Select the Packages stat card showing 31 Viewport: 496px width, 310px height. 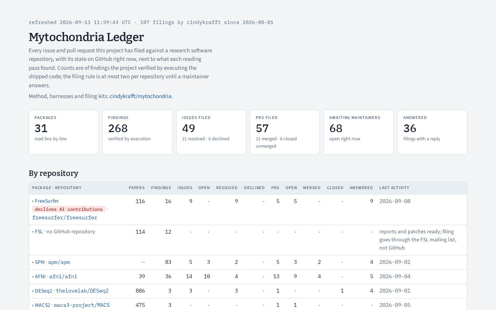(x=64, y=132)
